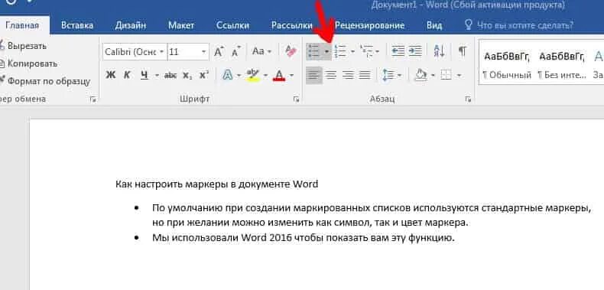Click the shading paint bucket icon
Image resolution: width=604 pixels, height=290 pixels.
[421, 75]
